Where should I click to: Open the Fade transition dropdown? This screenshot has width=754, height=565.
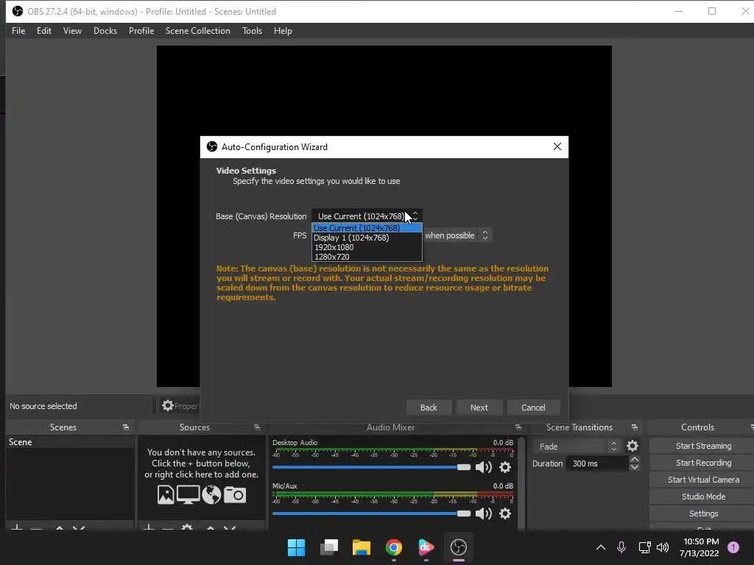pyautogui.click(x=576, y=447)
